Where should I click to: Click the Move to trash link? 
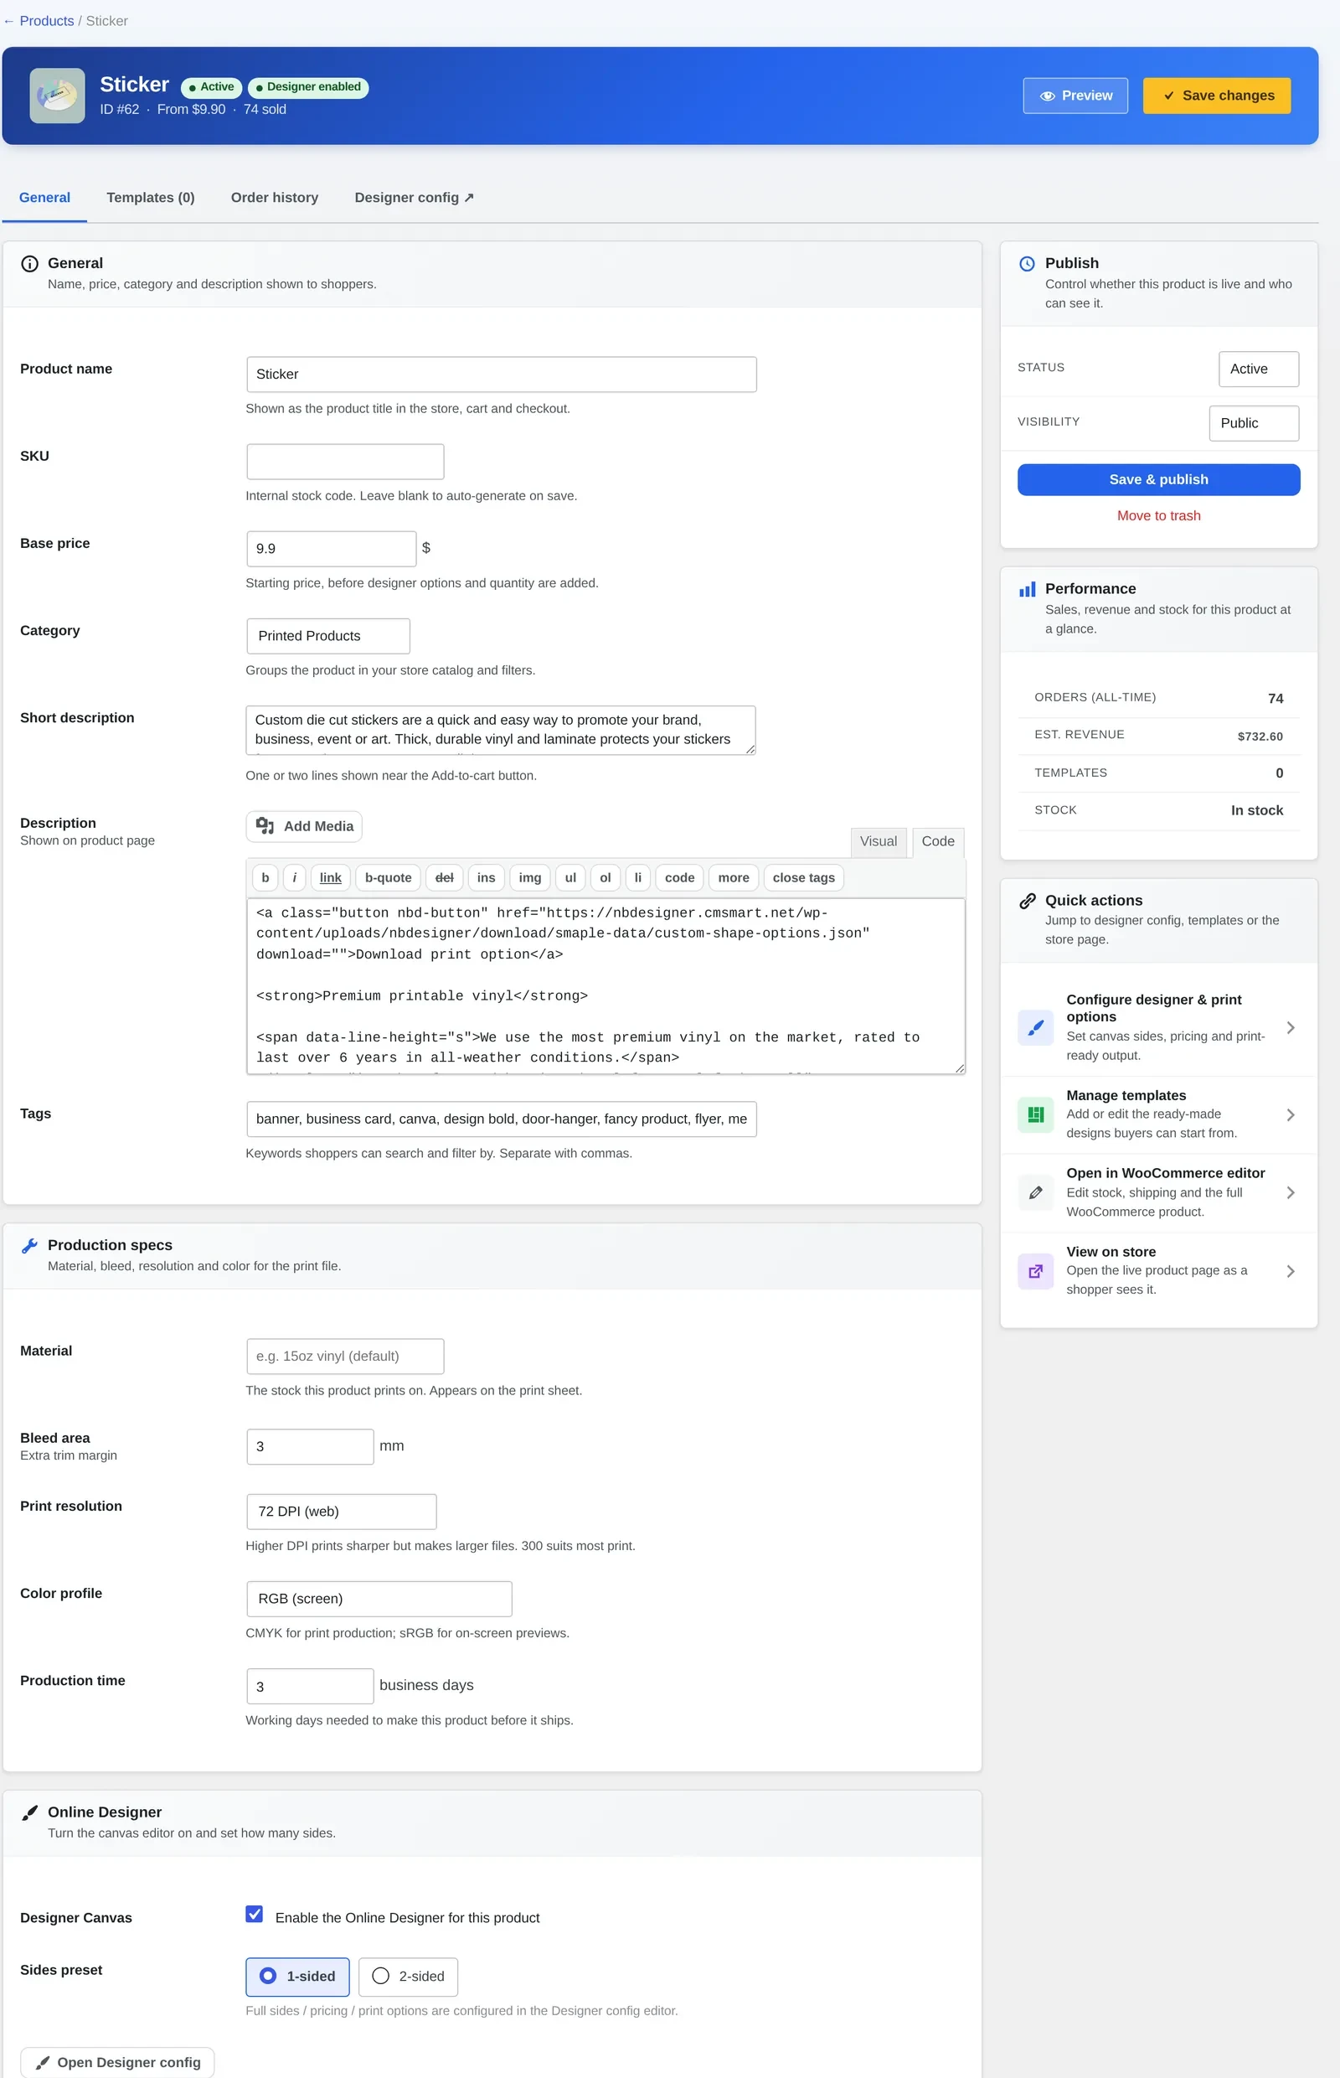1158,516
